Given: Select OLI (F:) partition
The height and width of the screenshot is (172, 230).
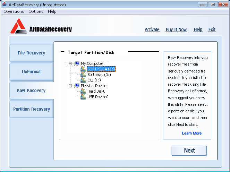Looking at the screenshot, I should click(x=94, y=80).
